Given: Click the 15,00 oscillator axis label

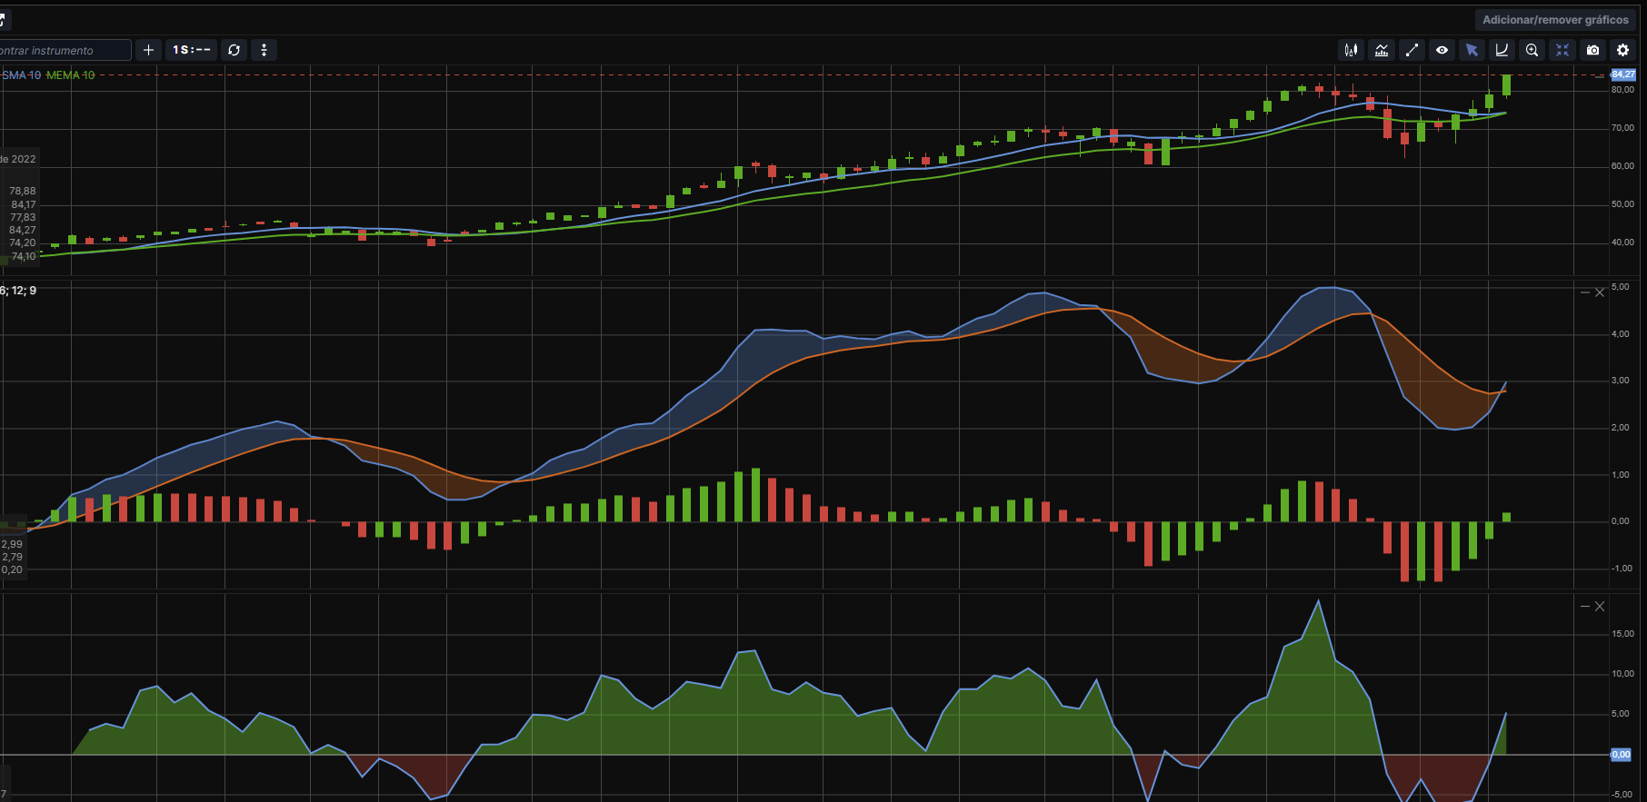Looking at the screenshot, I should pyautogui.click(x=1622, y=634).
